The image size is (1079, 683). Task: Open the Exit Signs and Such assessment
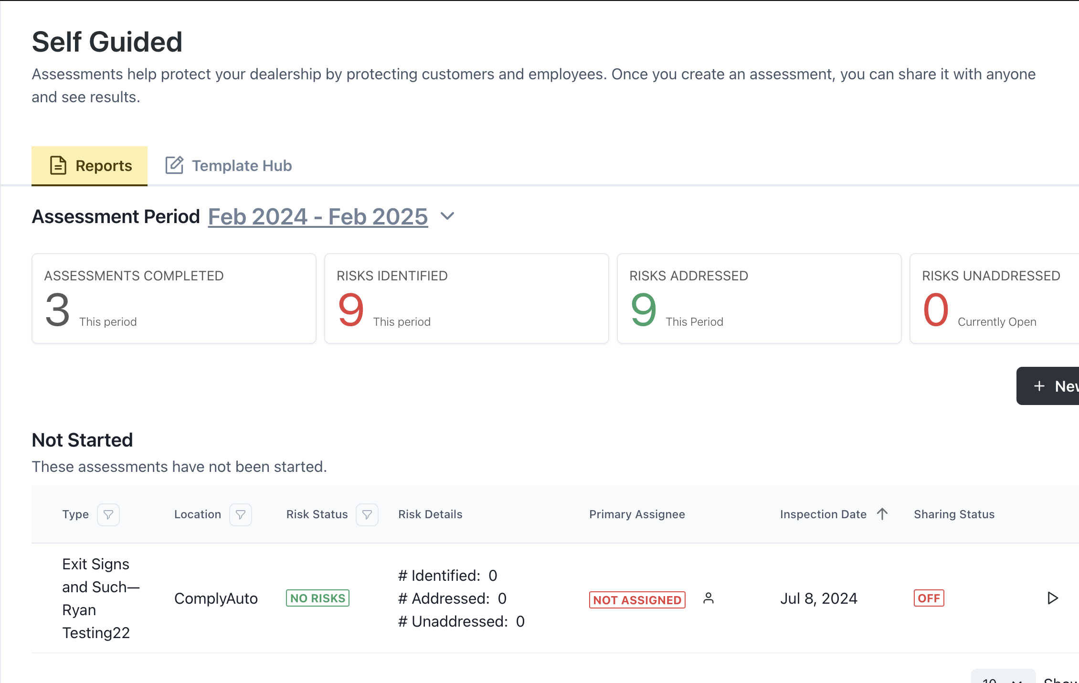[101, 598]
